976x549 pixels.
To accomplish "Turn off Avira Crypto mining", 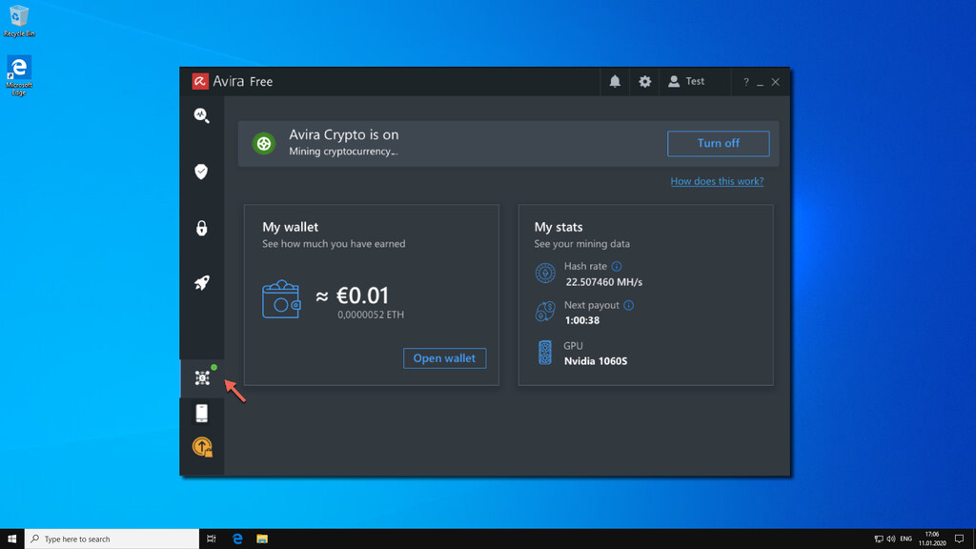I will pyautogui.click(x=719, y=143).
